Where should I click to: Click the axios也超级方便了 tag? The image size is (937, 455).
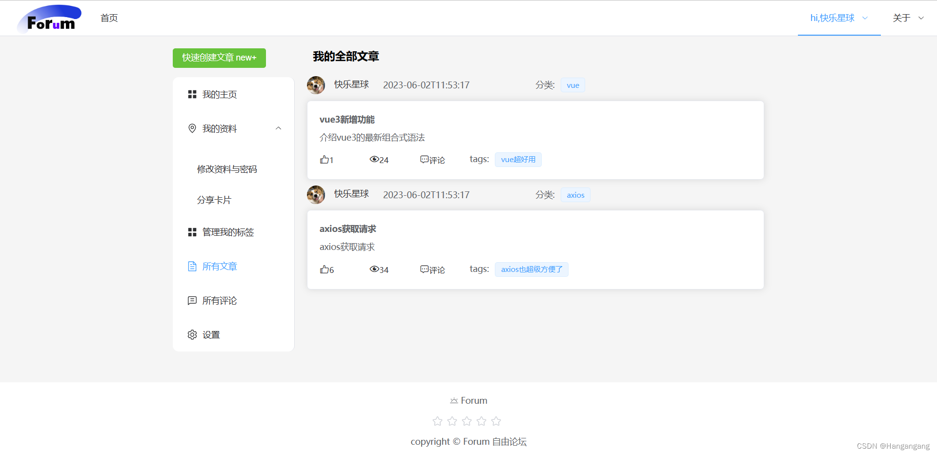click(x=531, y=269)
